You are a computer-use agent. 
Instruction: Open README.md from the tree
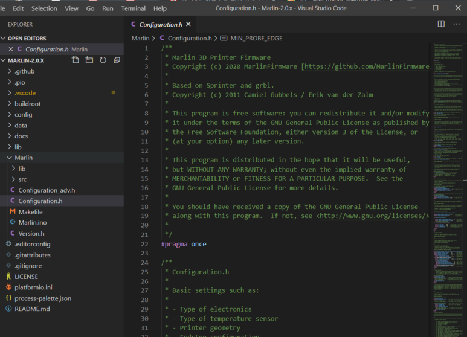point(32,309)
